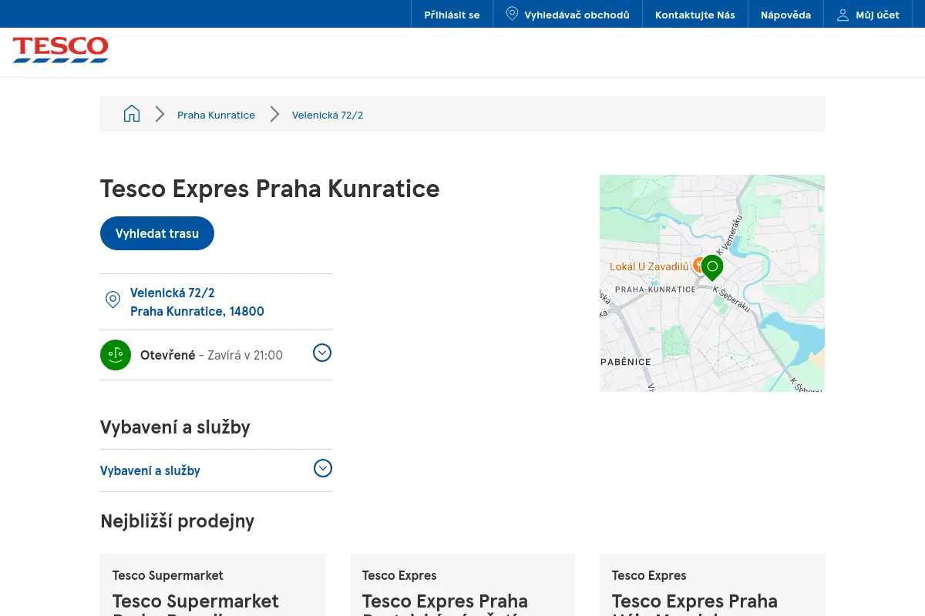Click the green open-status smiley icon
This screenshot has height=616, width=925.
pos(116,355)
